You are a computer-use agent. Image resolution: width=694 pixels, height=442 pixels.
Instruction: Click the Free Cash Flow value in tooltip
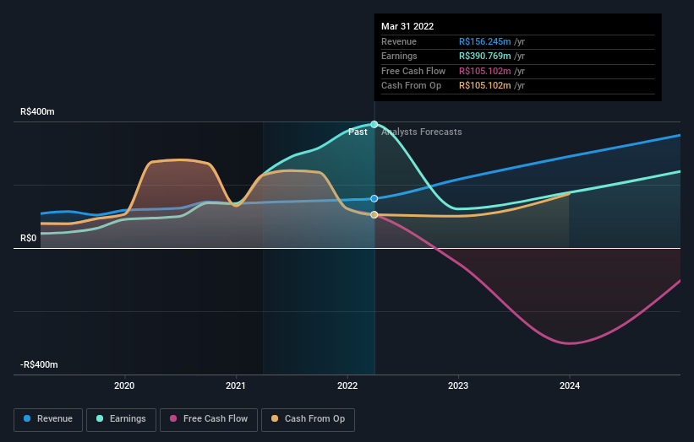pos(484,71)
